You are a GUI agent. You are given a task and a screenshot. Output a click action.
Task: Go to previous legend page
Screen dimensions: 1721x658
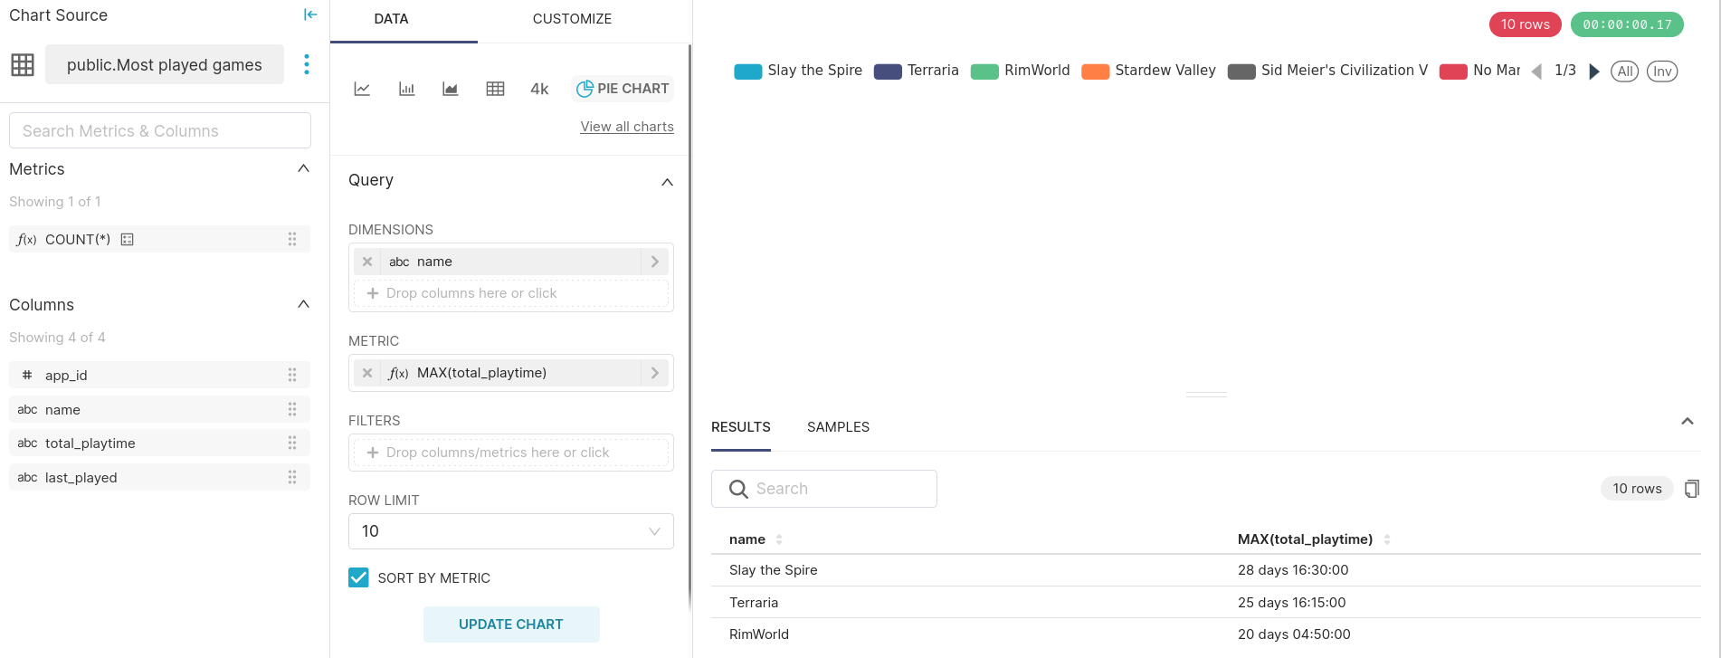pos(1536,72)
